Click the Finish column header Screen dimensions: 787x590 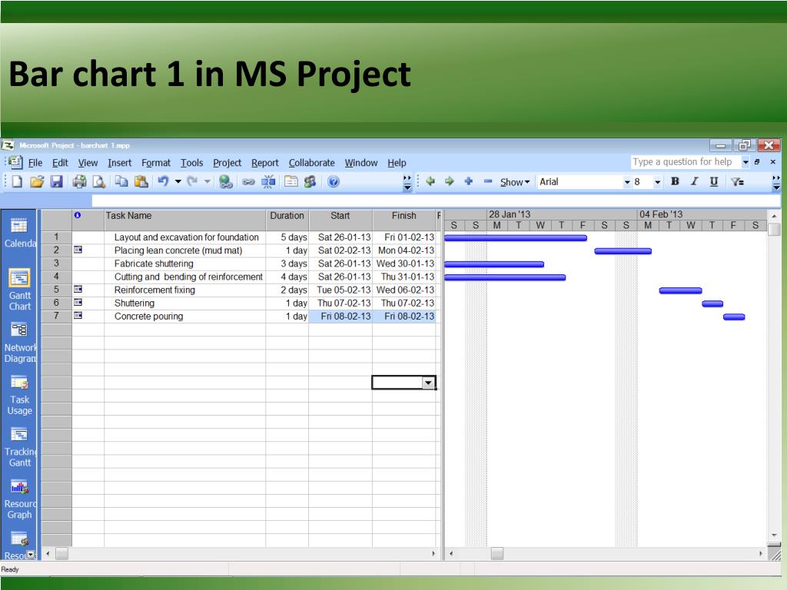pyautogui.click(x=404, y=220)
